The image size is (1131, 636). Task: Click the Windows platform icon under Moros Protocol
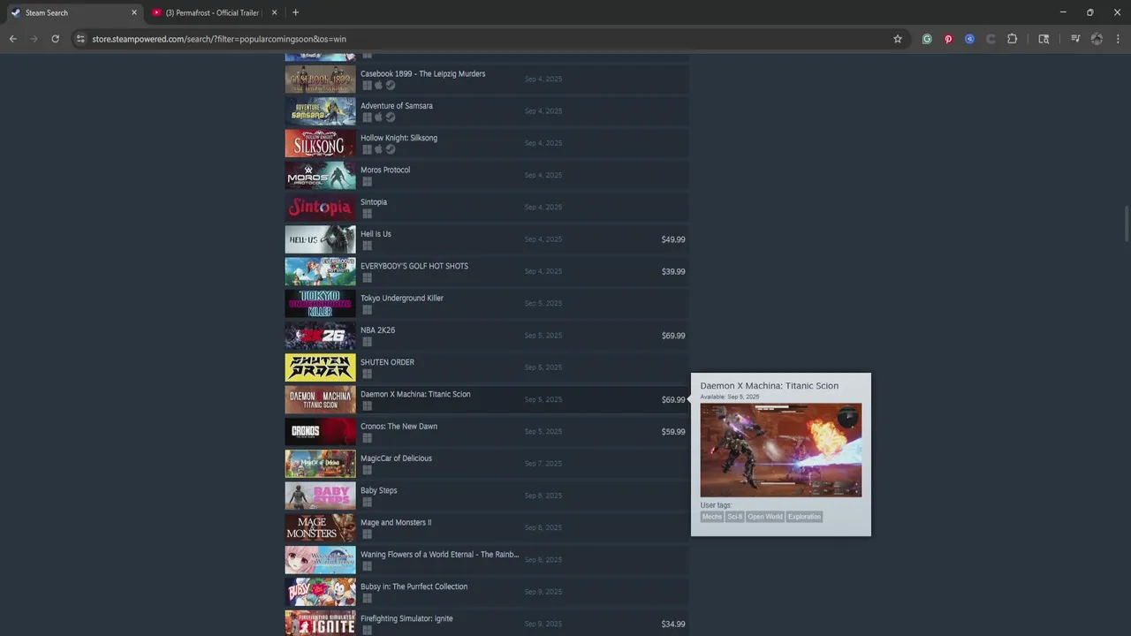(367, 182)
